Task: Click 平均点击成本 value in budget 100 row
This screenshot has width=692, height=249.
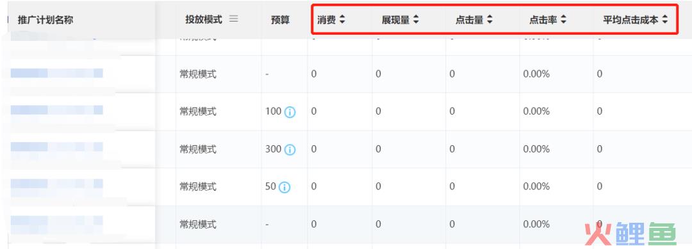Action: (x=599, y=111)
